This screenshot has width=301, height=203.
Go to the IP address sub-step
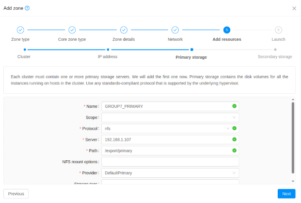click(x=108, y=50)
